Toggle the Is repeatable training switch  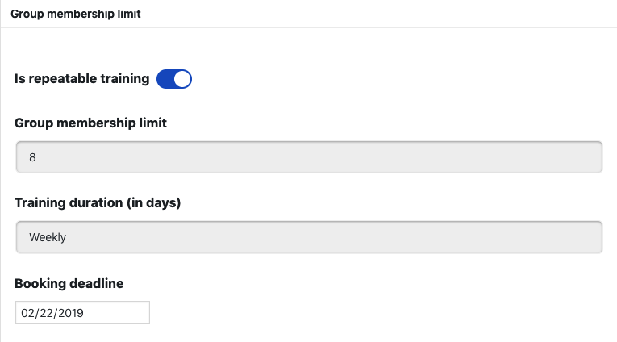tap(173, 79)
